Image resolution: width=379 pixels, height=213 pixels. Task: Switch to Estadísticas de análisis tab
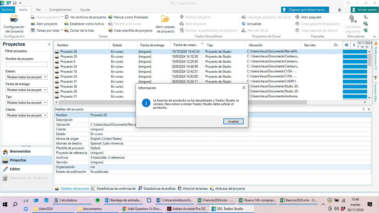point(157,189)
